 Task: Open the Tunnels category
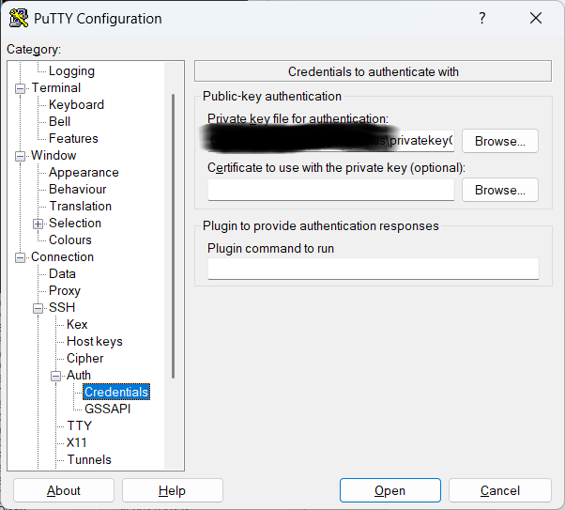coord(89,459)
